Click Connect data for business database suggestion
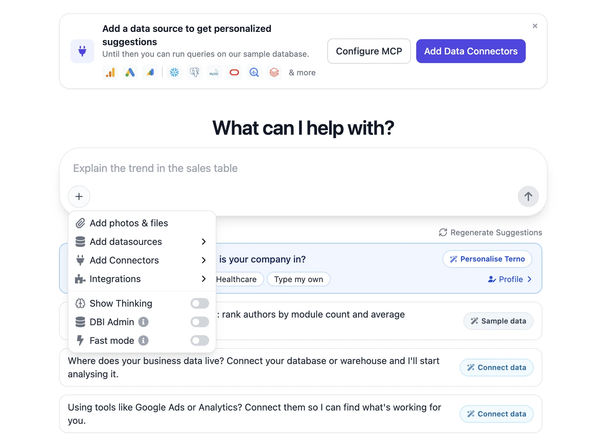The height and width of the screenshot is (448, 616). click(x=496, y=368)
